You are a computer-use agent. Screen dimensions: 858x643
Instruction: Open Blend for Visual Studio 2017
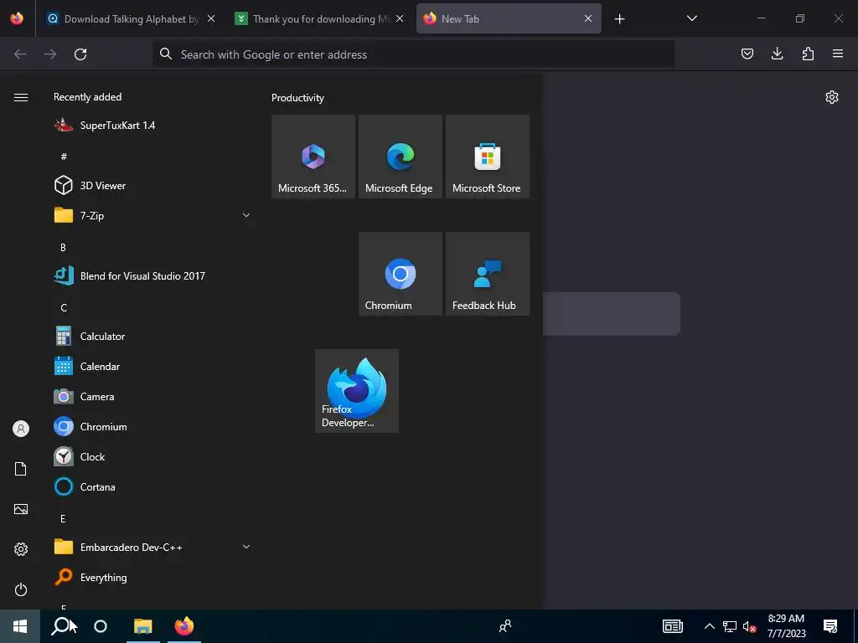coord(151,275)
